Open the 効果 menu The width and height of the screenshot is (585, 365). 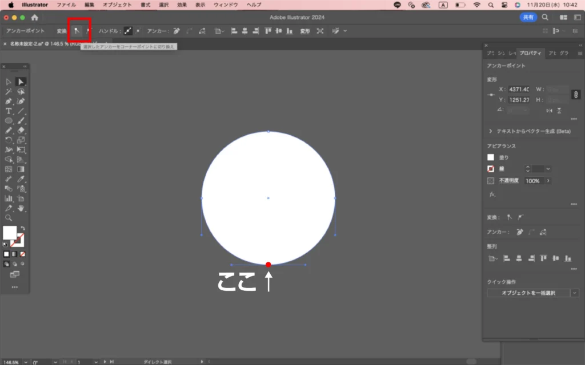click(x=182, y=5)
